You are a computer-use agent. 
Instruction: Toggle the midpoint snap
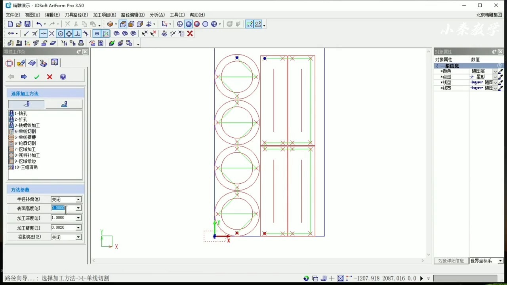[x=43, y=34]
